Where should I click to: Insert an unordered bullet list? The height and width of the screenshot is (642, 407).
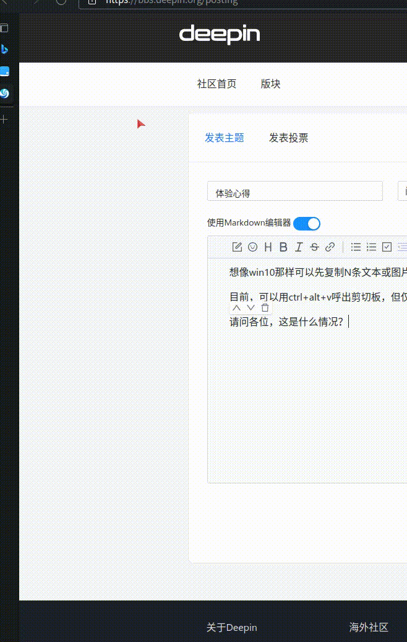pyautogui.click(x=356, y=247)
